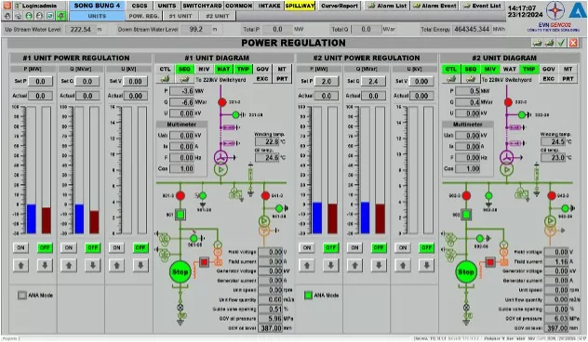This screenshot has height=342, width=588.
Task: Raise #2 Unit Q setpoint with up arrow
Action: (x=354, y=265)
